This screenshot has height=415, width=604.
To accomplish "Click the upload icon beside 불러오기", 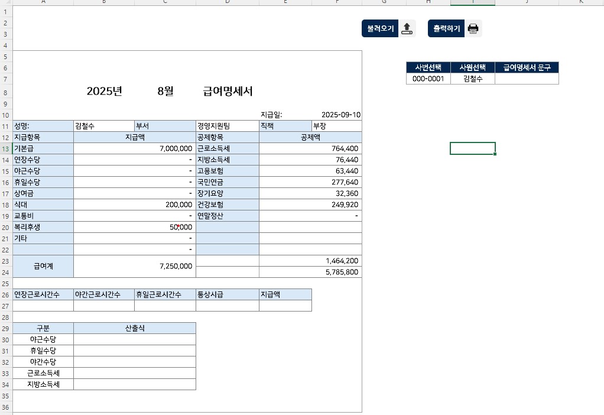I will pos(407,28).
